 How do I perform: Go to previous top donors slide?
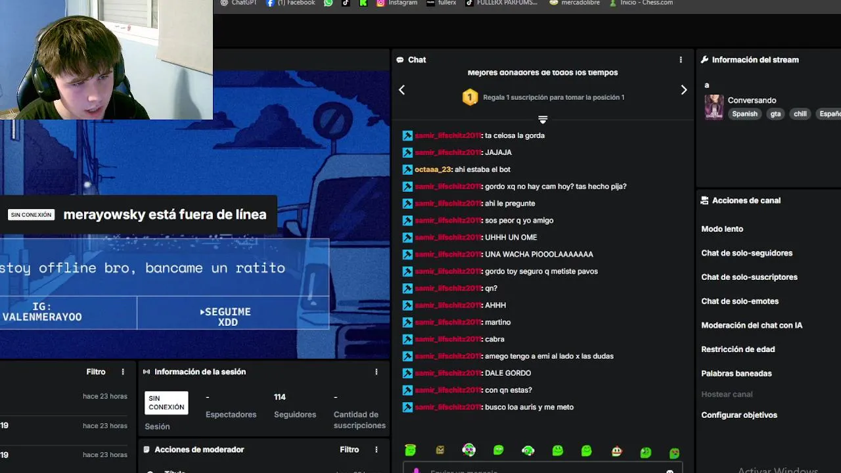click(x=402, y=90)
